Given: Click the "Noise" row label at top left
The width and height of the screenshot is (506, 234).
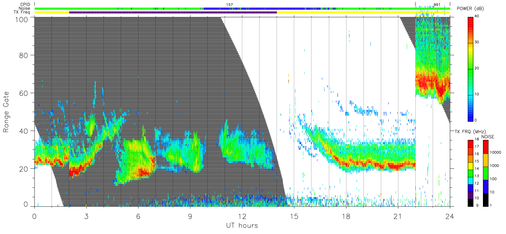Looking at the screenshot, I should (25, 9).
